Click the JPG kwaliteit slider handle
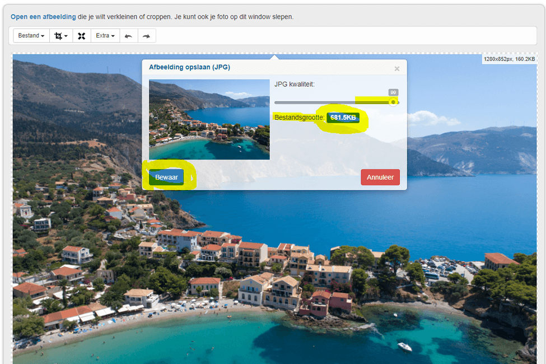Image resolution: width=546 pixels, height=364 pixels. pos(393,102)
